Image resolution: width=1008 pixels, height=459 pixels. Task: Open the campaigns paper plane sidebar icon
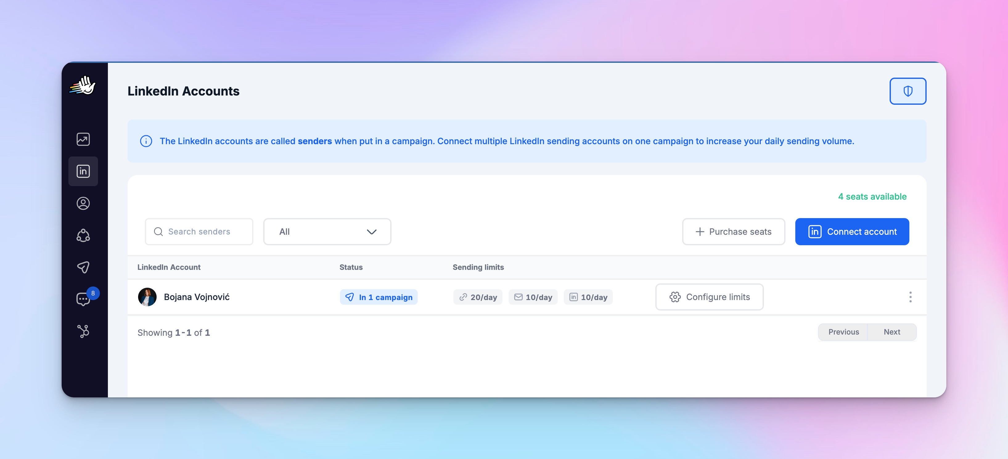(x=83, y=267)
